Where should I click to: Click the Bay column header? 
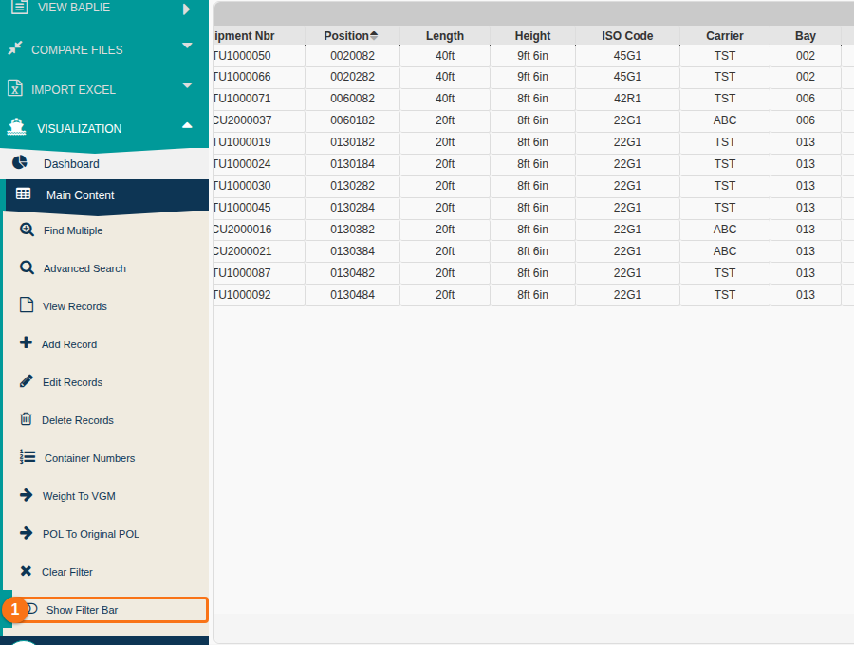pyautogui.click(x=805, y=36)
